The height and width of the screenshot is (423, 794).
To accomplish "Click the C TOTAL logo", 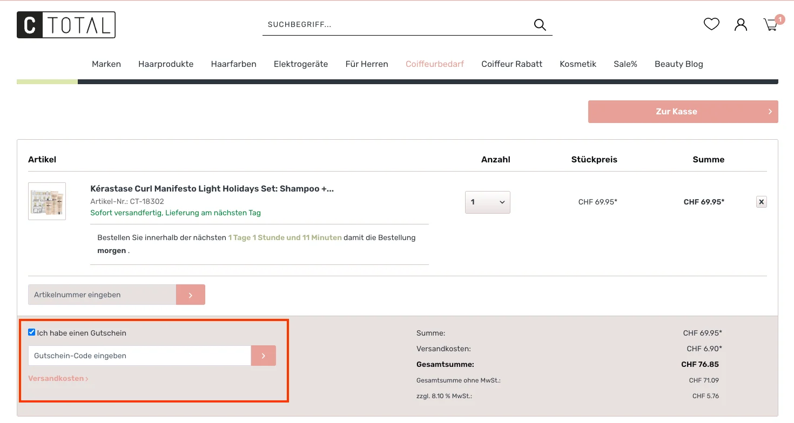I will click(x=66, y=24).
